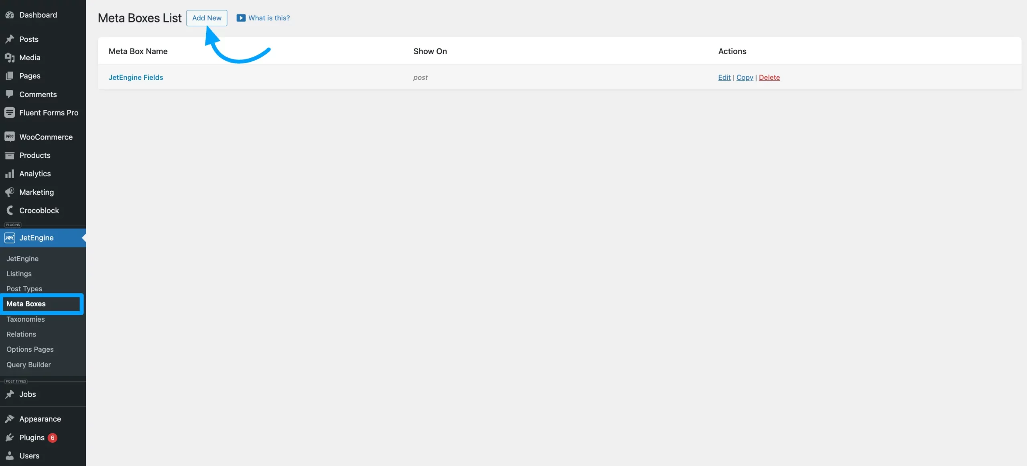Click the Analytics bar chart icon
The height and width of the screenshot is (466, 1027).
coord(10,174)
